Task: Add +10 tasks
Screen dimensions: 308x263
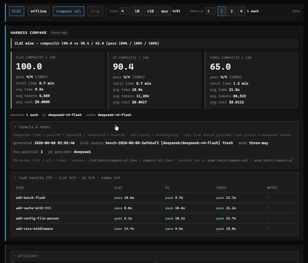Action: click(x=150, y=11)
